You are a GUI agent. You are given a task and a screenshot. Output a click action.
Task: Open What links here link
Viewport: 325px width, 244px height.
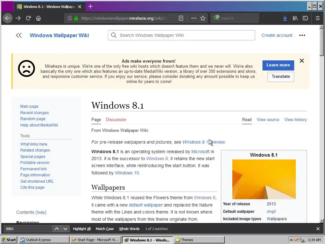(34, 144)
